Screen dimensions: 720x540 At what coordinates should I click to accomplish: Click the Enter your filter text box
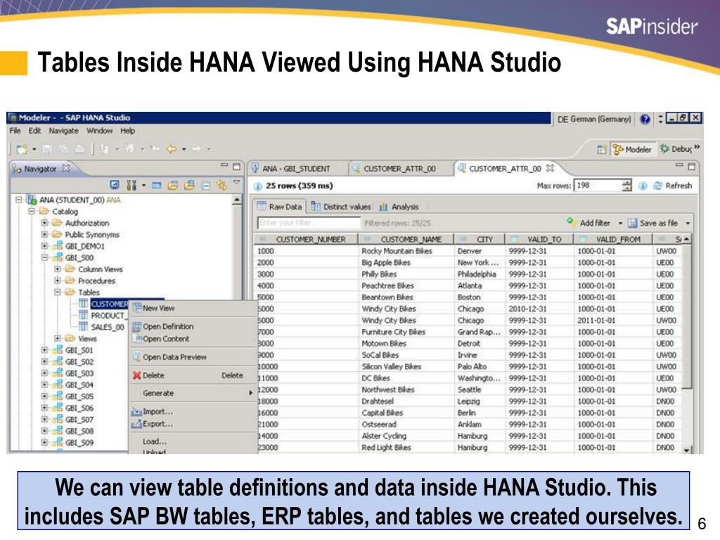point(309,223)
